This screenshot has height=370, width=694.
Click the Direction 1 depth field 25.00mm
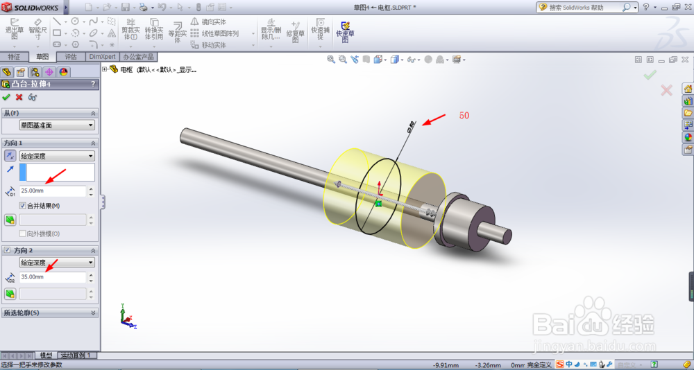click(53, 191)
